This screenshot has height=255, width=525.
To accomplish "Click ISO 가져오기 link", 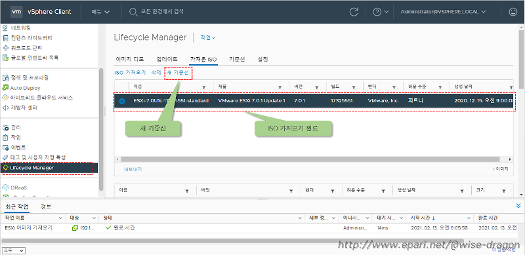I will click(130, 72).
